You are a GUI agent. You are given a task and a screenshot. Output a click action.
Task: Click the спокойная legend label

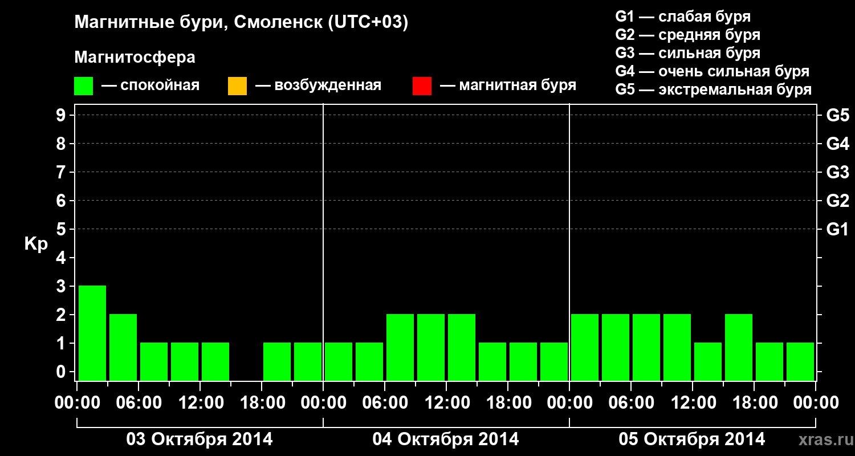point(159,86)
